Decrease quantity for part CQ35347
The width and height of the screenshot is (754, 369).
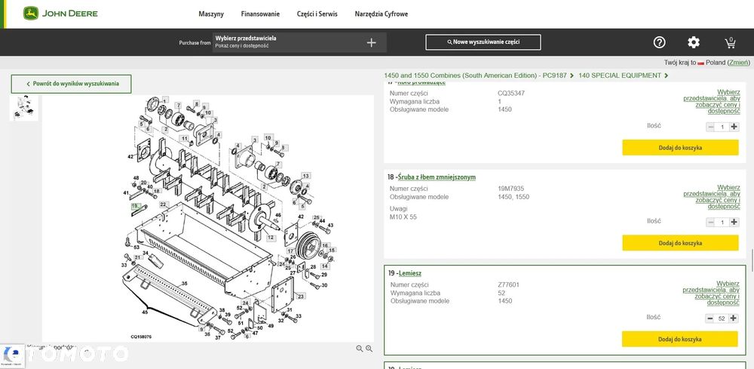710,127
